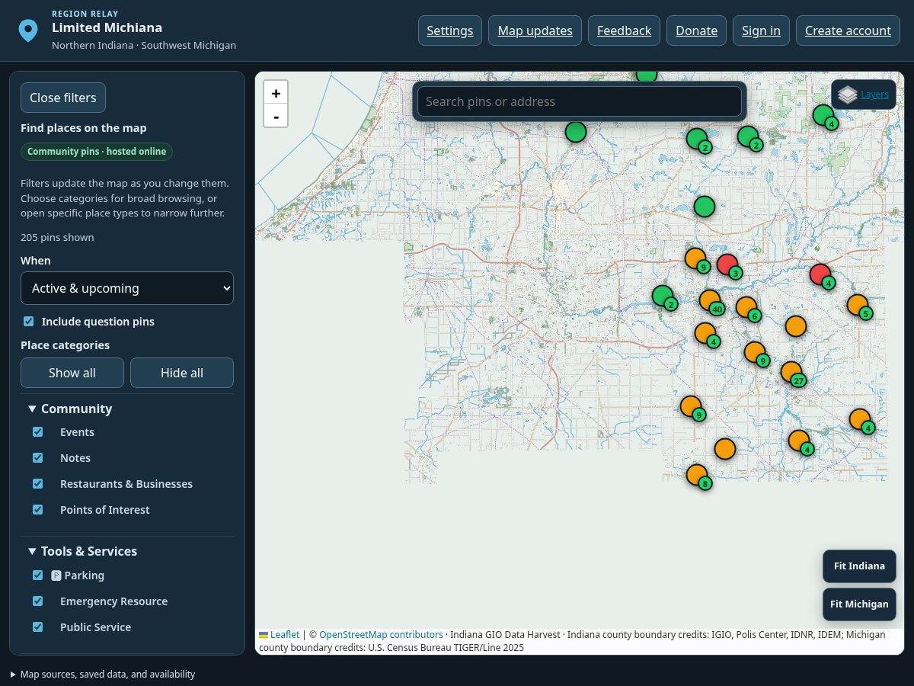The height and width of the screenshot is (686, 914).
Task: Click the single orange pin above the 8 cluster
Action: pyautogui.click(x=725, y=449)
